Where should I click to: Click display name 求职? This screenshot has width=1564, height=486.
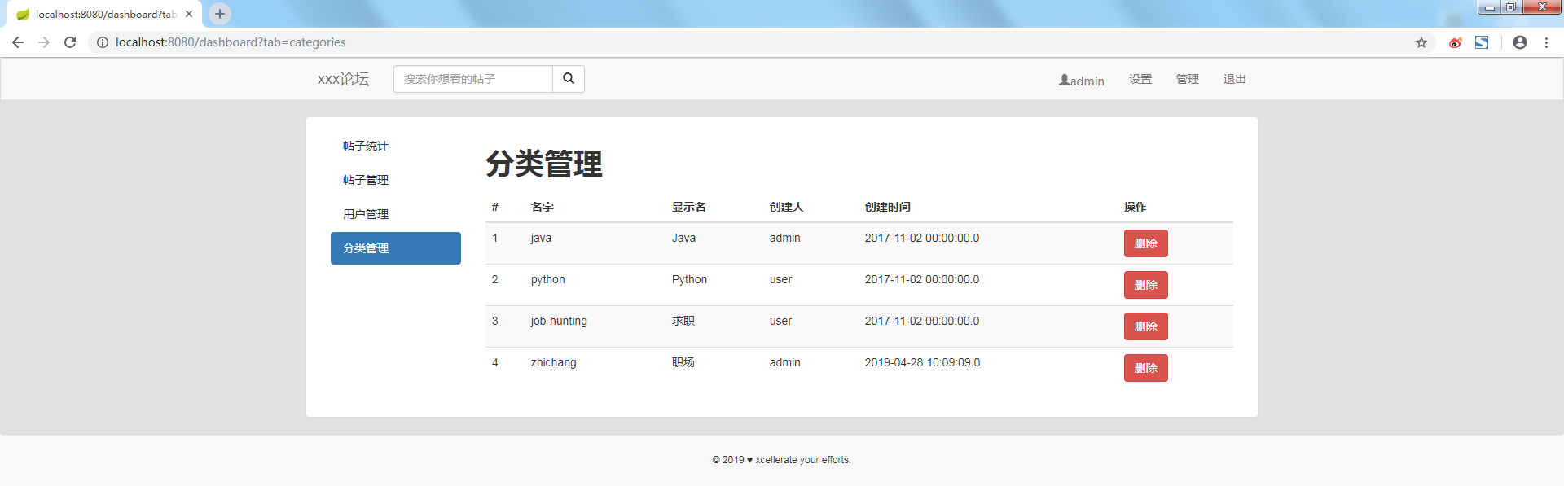(x=683, y=321)
